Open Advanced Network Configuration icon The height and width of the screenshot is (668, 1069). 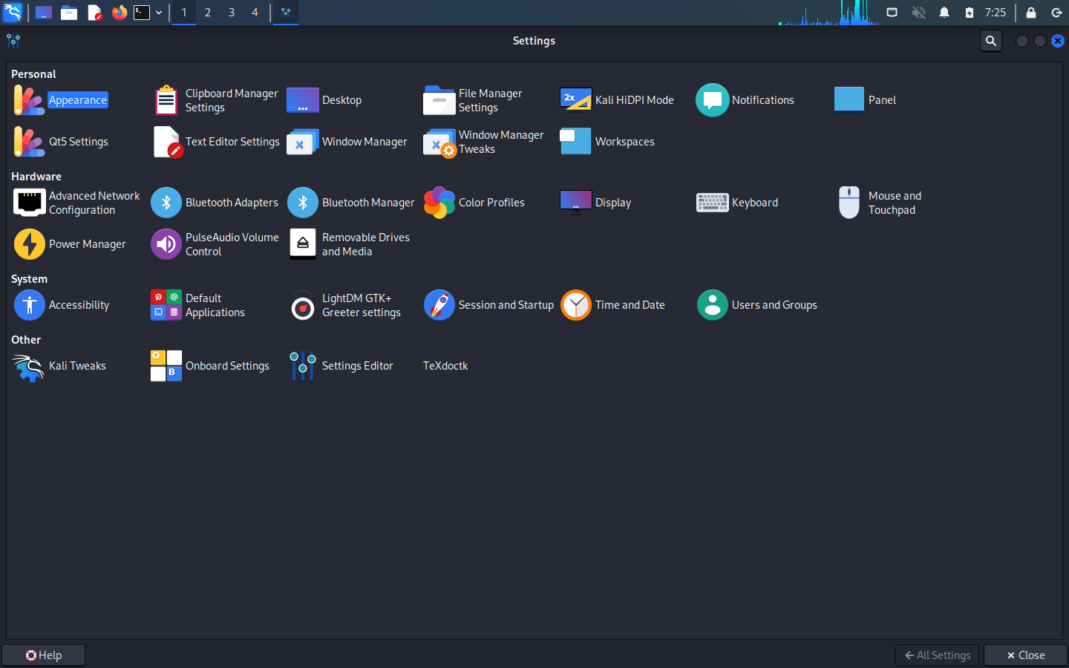pyautogui.click(x=30, y=203)
